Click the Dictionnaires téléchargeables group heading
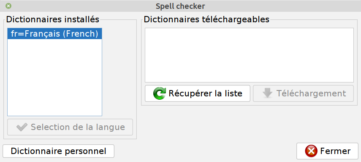Image resolution: width=361 pixels, height=162 pixels. coord(206,19)
